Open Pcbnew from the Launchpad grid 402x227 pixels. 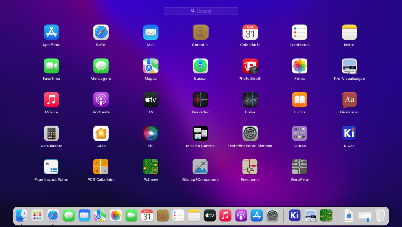pos(151,167)
